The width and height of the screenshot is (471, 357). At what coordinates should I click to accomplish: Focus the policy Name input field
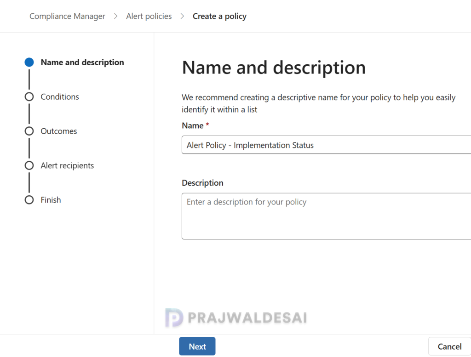[x=326, y=145]
